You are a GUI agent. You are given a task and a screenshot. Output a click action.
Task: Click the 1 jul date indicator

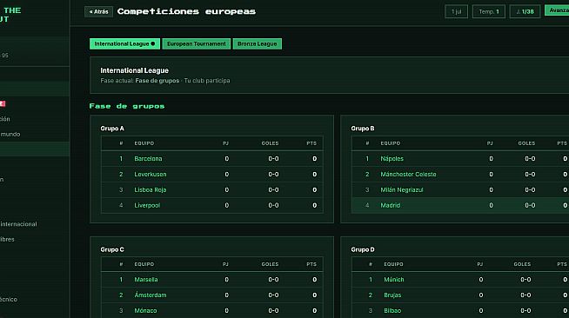(456, 11)
